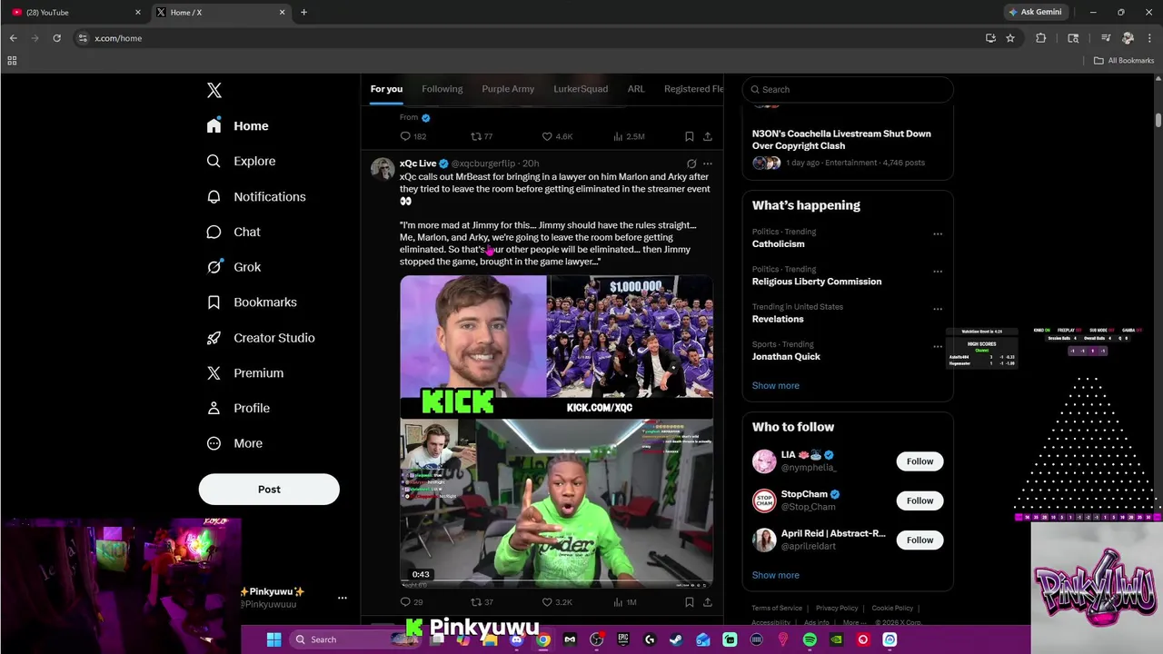This screenshot has height=654, width=1163.
Task: Switch to the Purple Army tab
Action: point(508,89)
